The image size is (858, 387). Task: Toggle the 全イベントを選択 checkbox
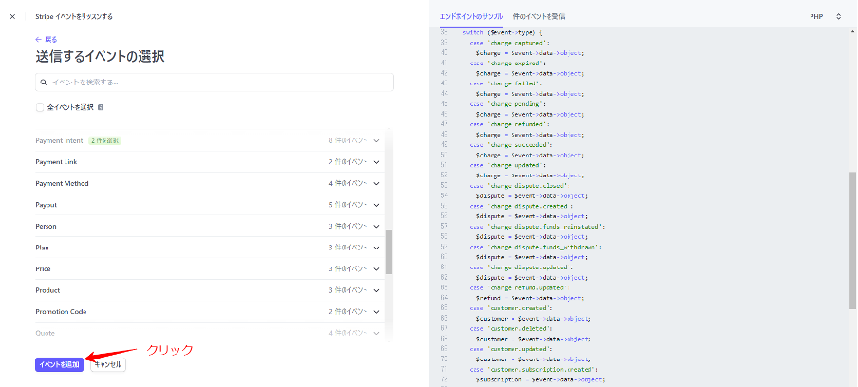pyautogui.click(x=40, y=107)
